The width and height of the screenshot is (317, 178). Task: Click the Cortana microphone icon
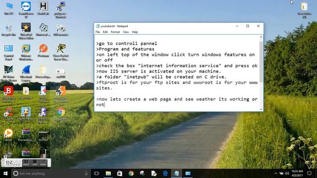point(86,174)
